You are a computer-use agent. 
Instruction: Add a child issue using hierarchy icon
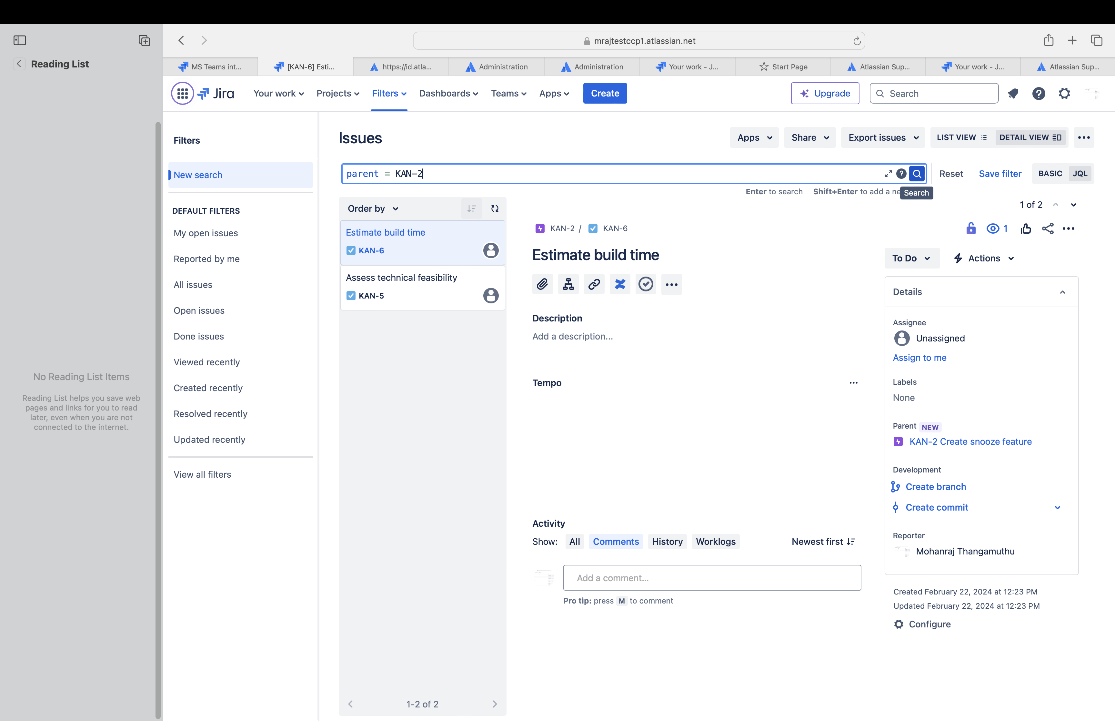tap(568, 284)
